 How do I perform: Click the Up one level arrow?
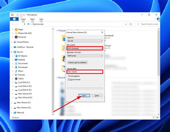click(24, 24)
